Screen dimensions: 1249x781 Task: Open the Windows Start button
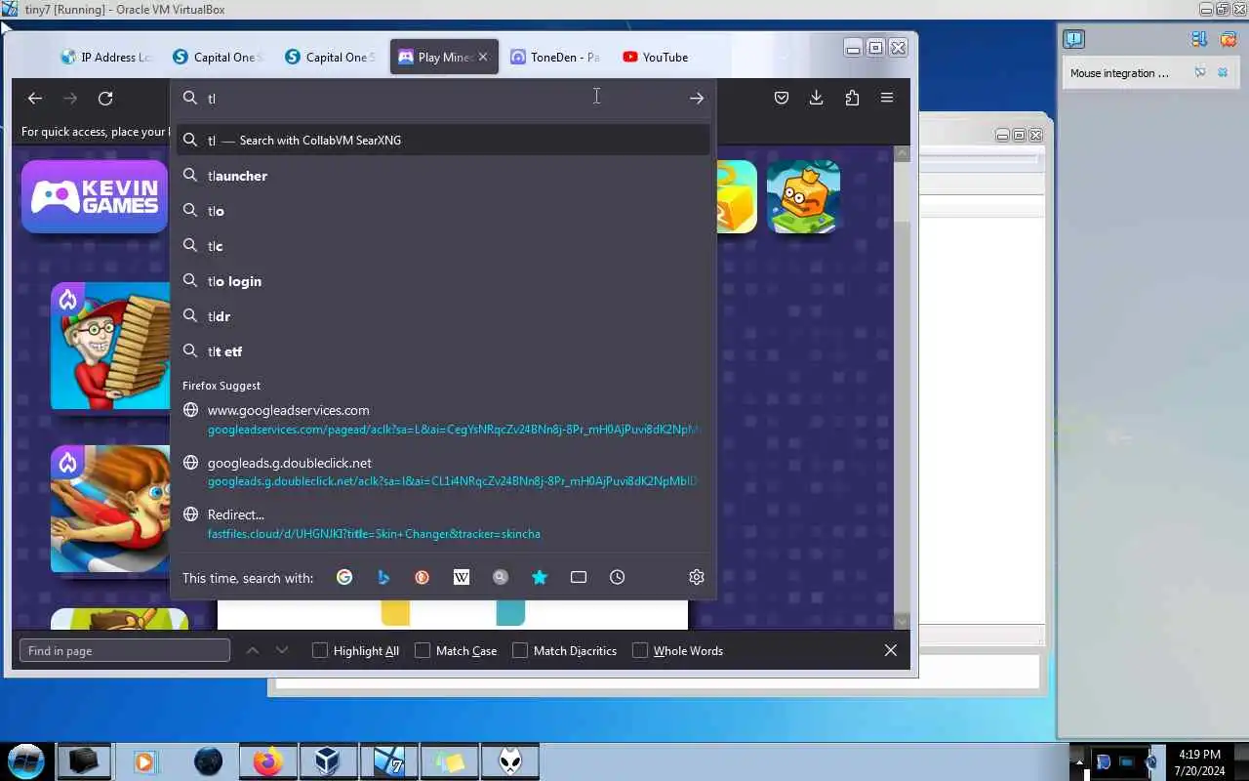click(x=26, y=760)
